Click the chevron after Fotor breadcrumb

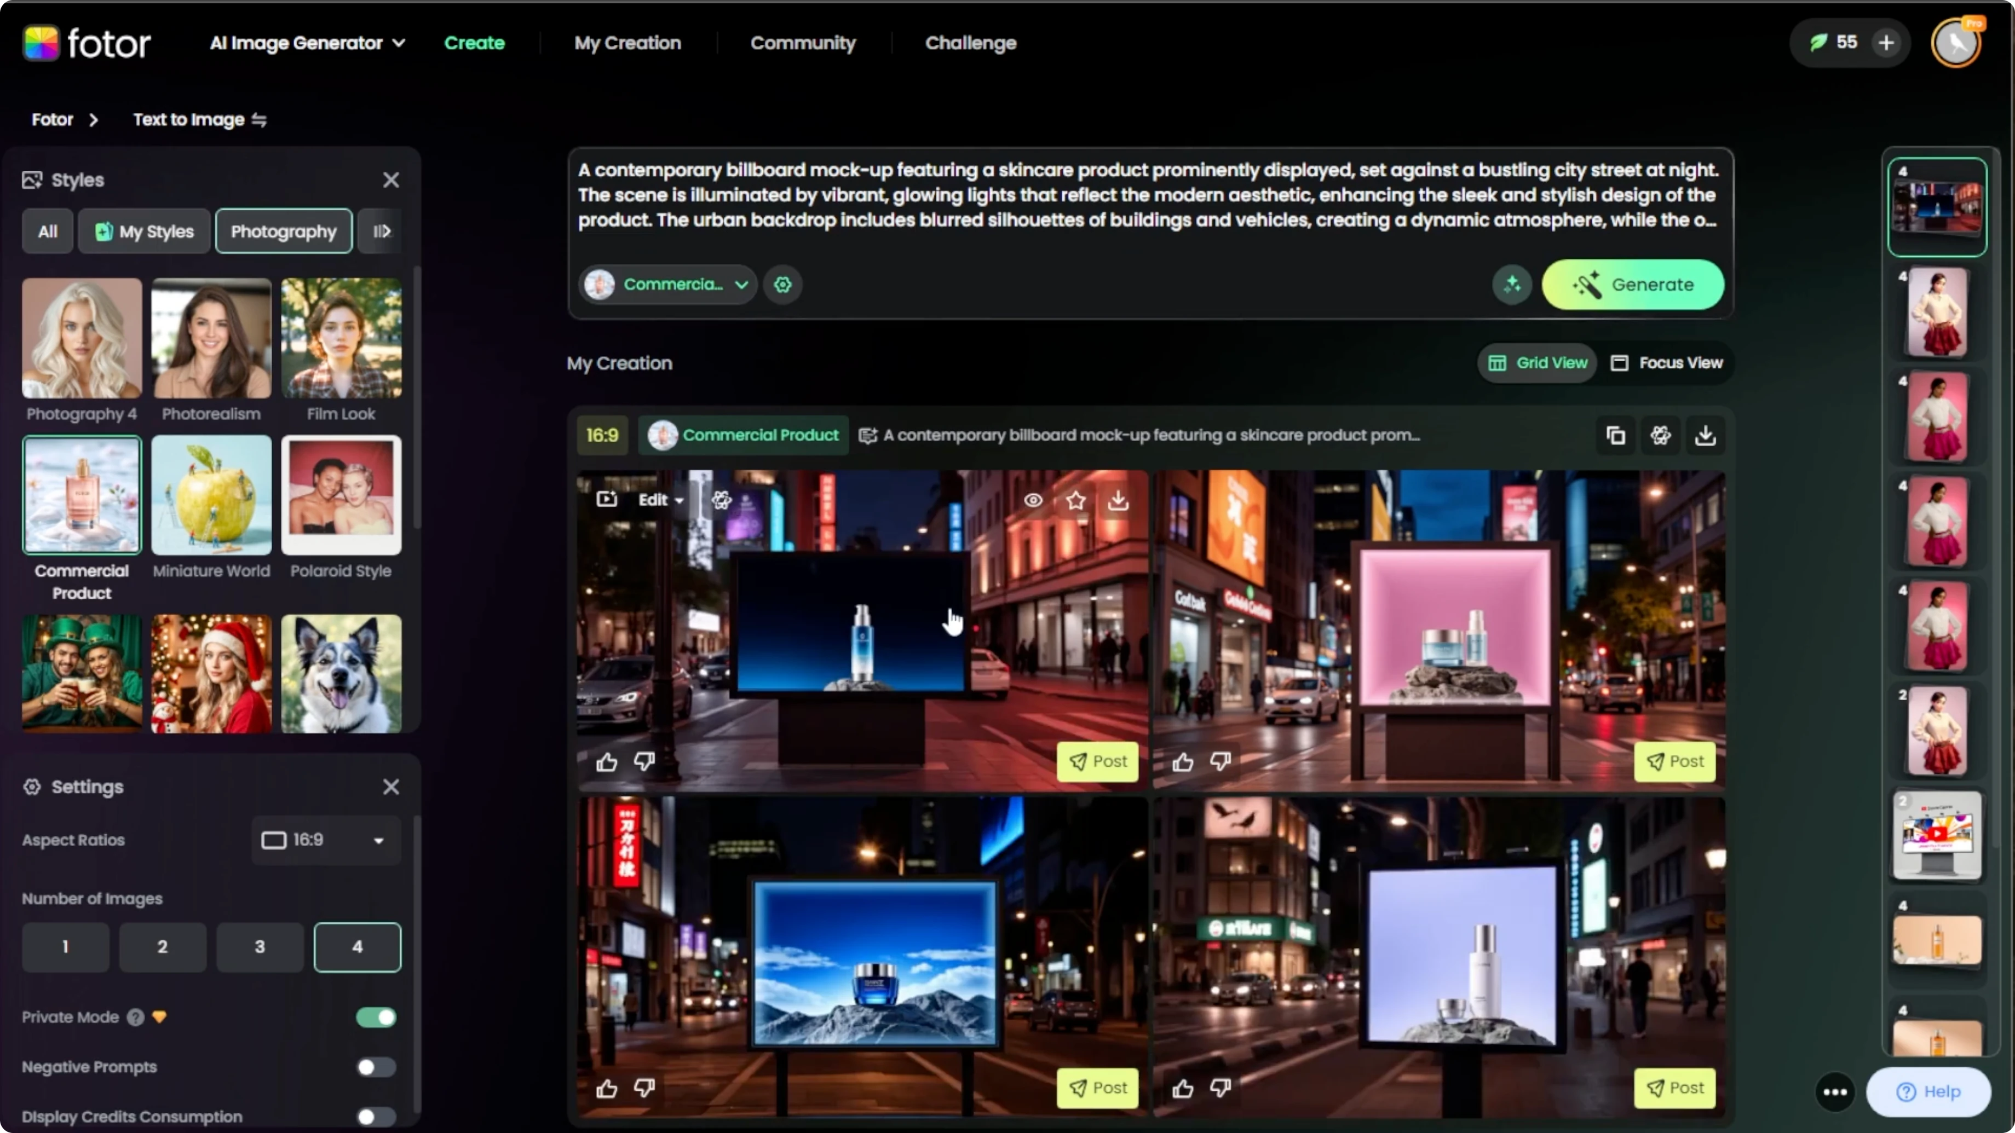pos(94,120)
